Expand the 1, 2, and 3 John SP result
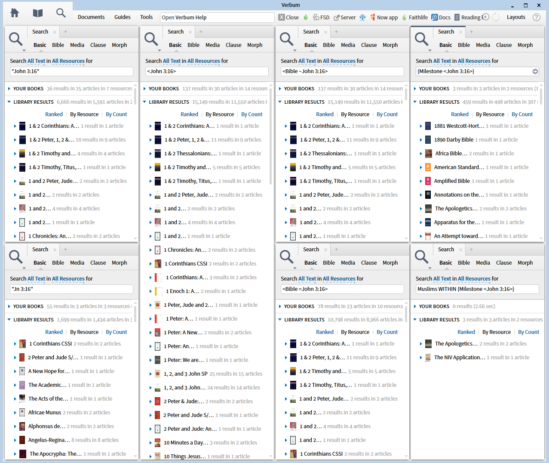The height and width of the screenshot is (463, 549). tap(150, 374)
